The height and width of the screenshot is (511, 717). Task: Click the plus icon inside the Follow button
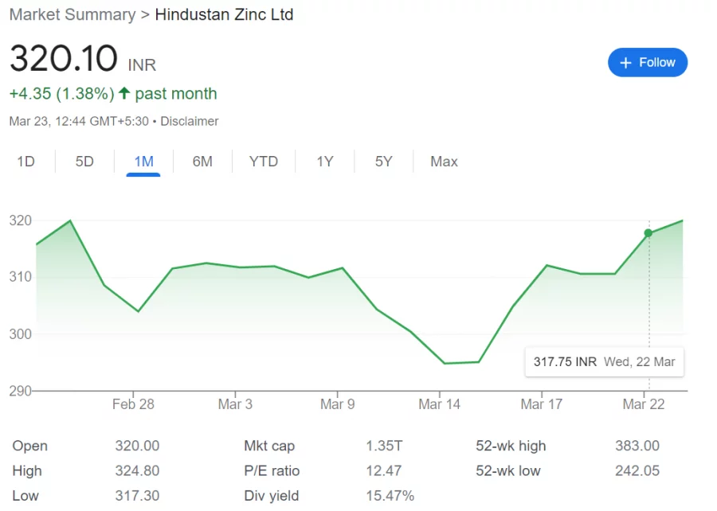tap(626, 62)
